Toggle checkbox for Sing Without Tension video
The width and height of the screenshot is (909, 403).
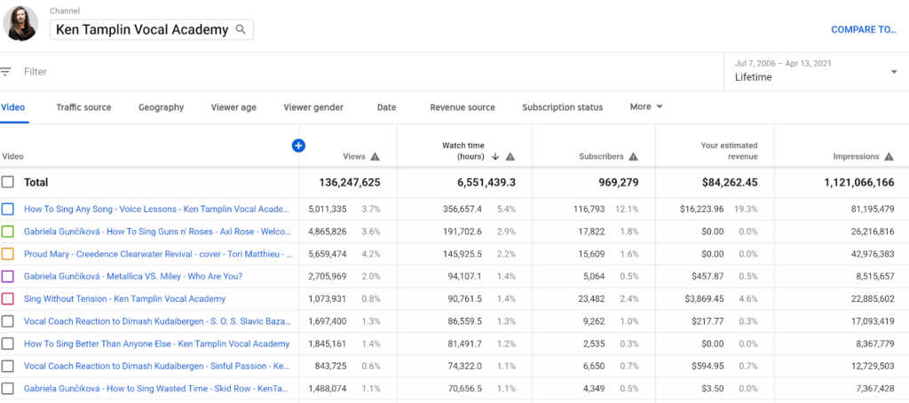tap(7, 299)
